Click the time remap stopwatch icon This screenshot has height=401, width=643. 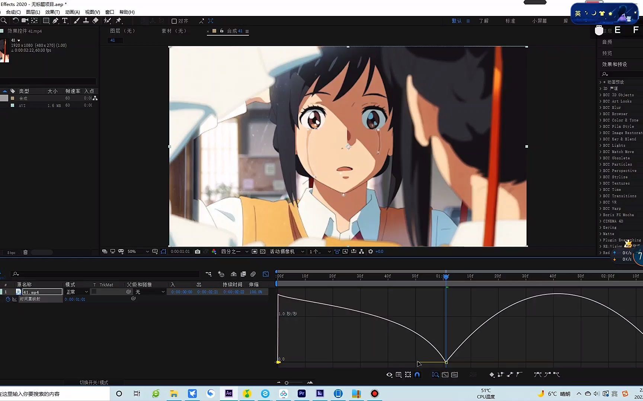[x=8, y=299]
